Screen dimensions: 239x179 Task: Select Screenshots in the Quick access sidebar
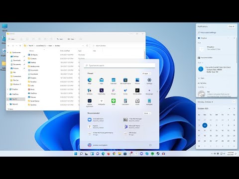[x=16, y=76]
